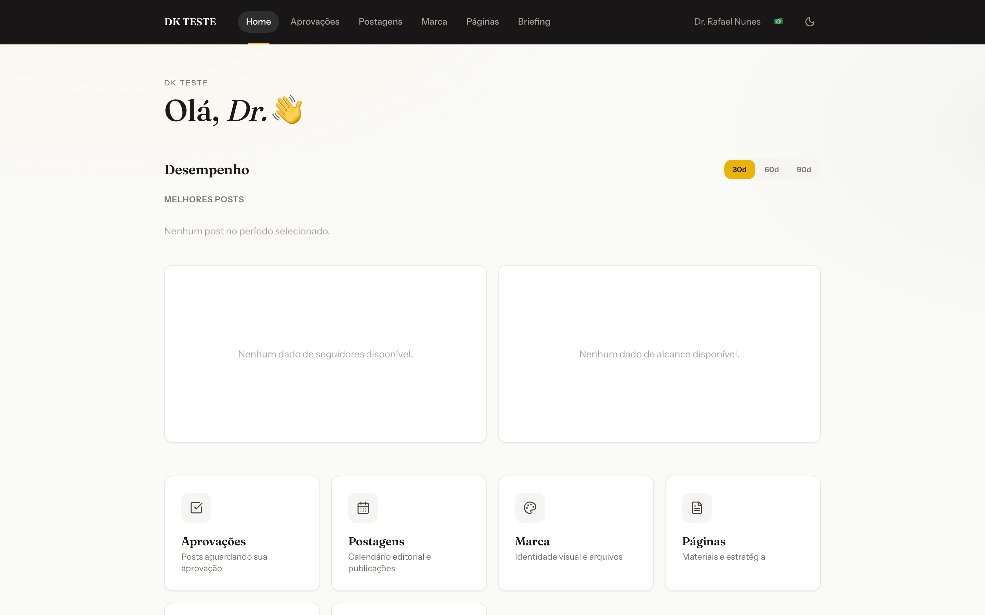Click the Marca palette icon
Viewport: 985px width, 615px height.
(530, 508)
